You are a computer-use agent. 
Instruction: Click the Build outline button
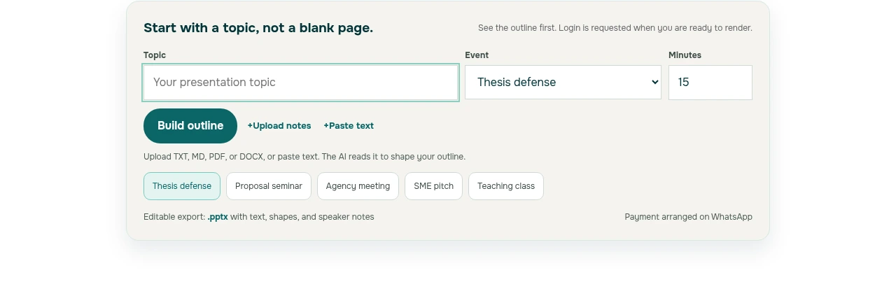tap(190, 126)
